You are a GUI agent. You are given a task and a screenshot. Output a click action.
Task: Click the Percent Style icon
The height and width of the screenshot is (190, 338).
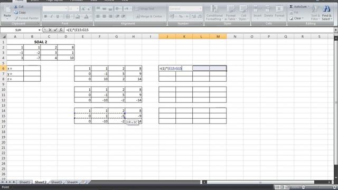click(x=181, y=16)
